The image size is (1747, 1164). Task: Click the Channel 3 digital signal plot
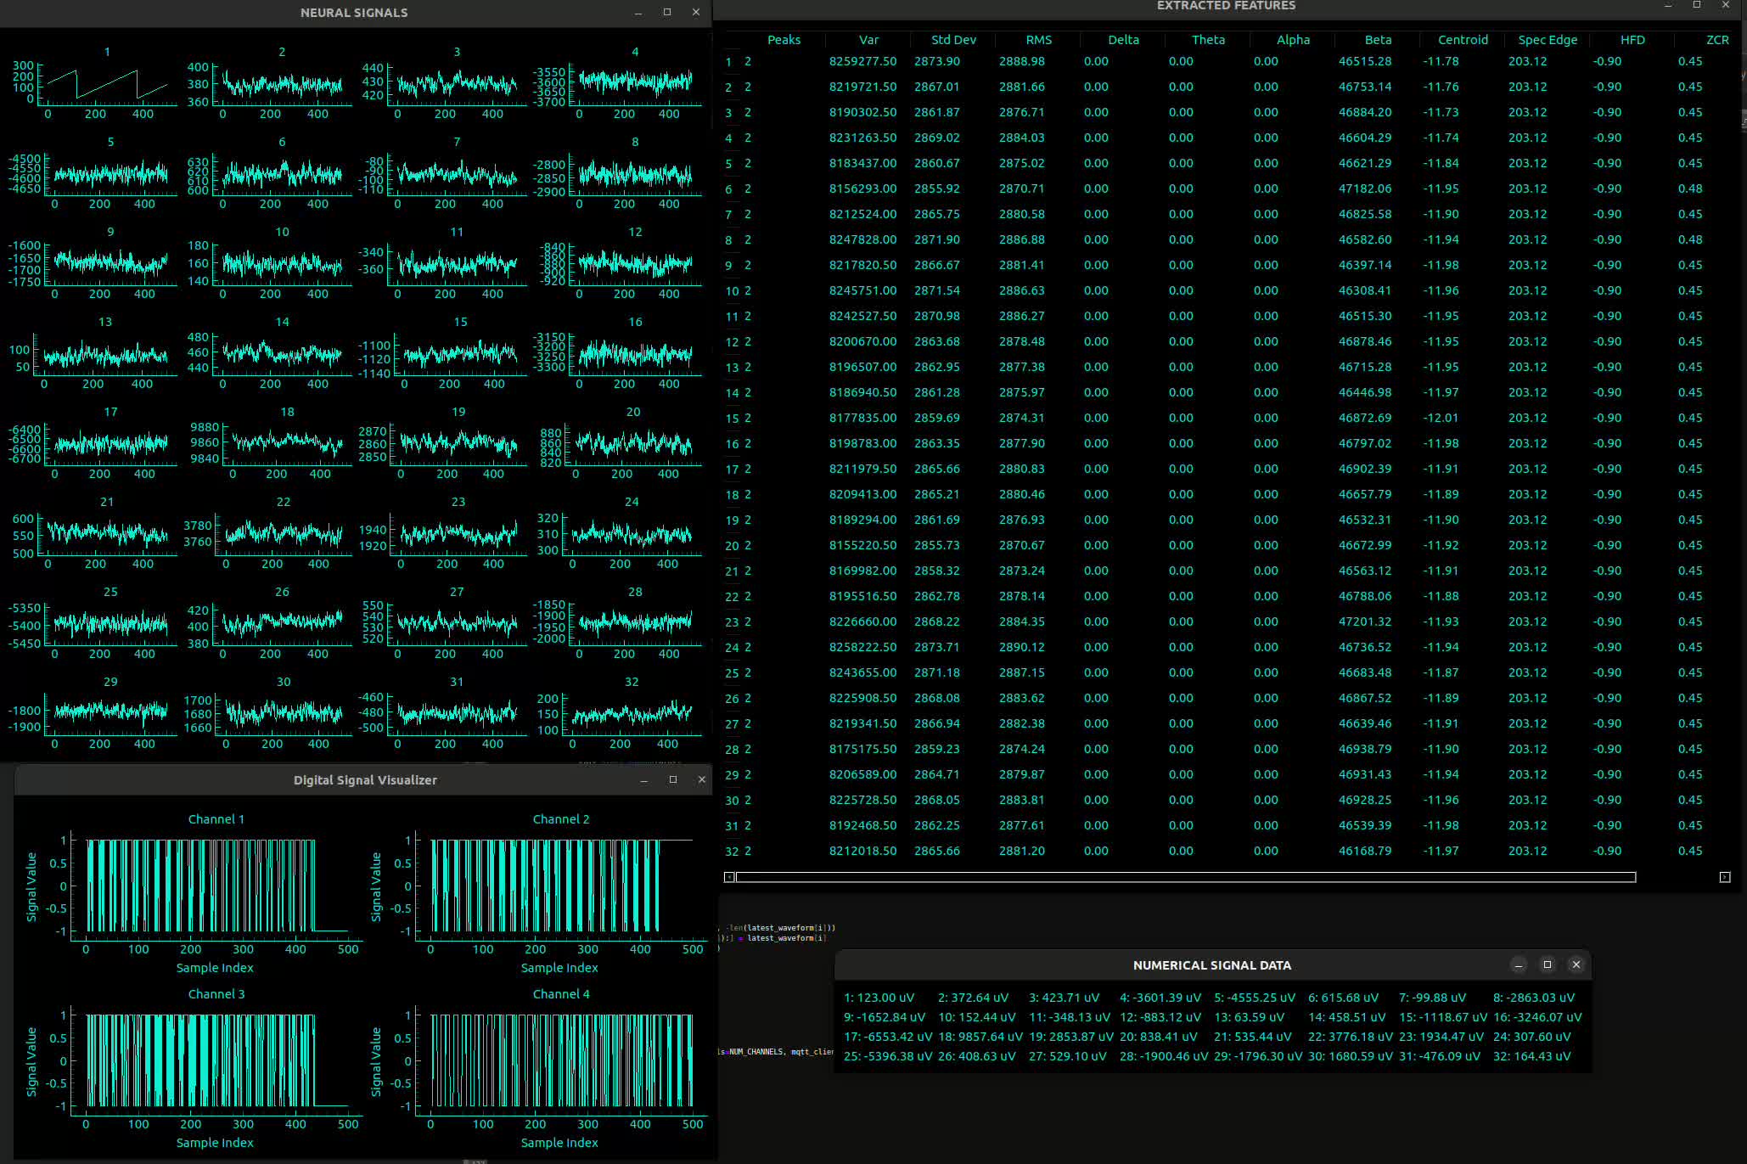point(216,1061)
